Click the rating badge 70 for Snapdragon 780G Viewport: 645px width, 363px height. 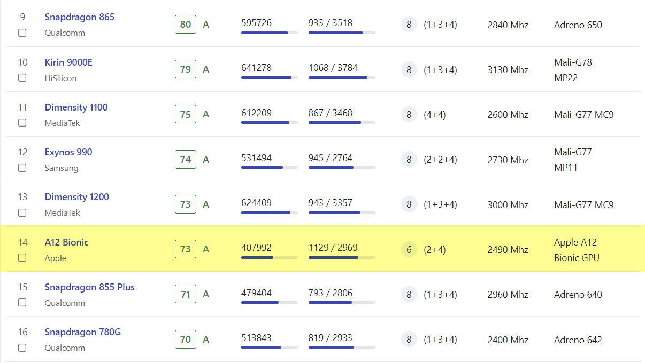[x=186, y=339]
